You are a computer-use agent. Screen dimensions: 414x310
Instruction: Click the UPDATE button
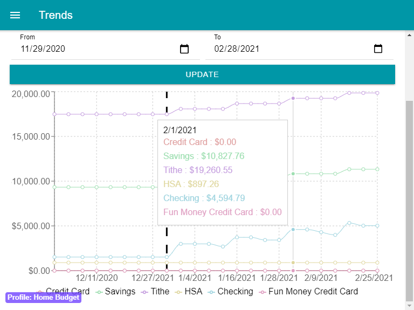[202, 74]
